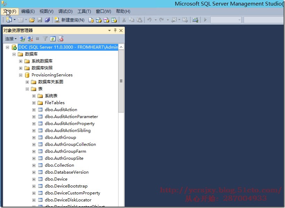Click the Activity Monitor icon
The width and height of the screenshot is (285, 208).
click(195, 19)
